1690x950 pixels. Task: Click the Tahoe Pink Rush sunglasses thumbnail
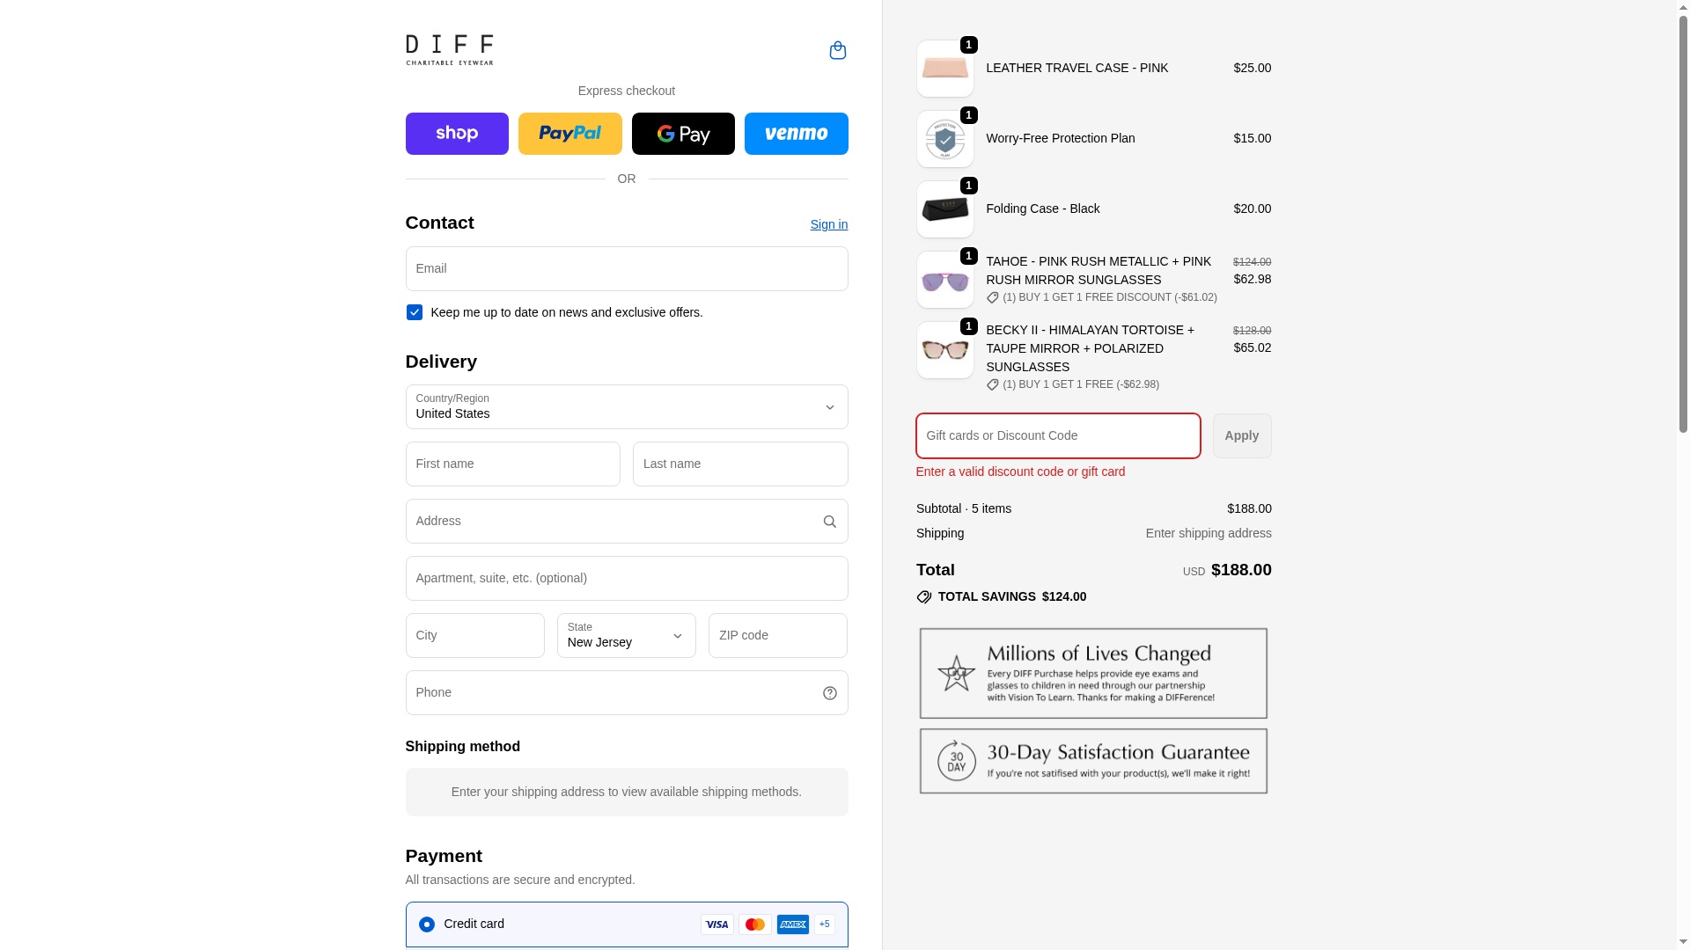(x=944, y=280)
